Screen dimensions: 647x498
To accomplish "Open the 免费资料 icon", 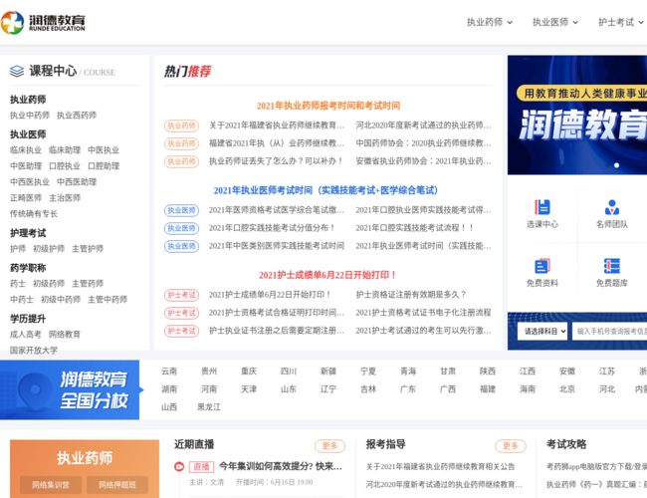I will (x=542, y=273).
